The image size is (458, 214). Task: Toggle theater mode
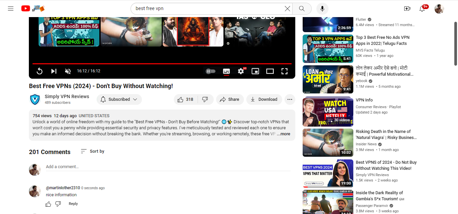point(270,71)
